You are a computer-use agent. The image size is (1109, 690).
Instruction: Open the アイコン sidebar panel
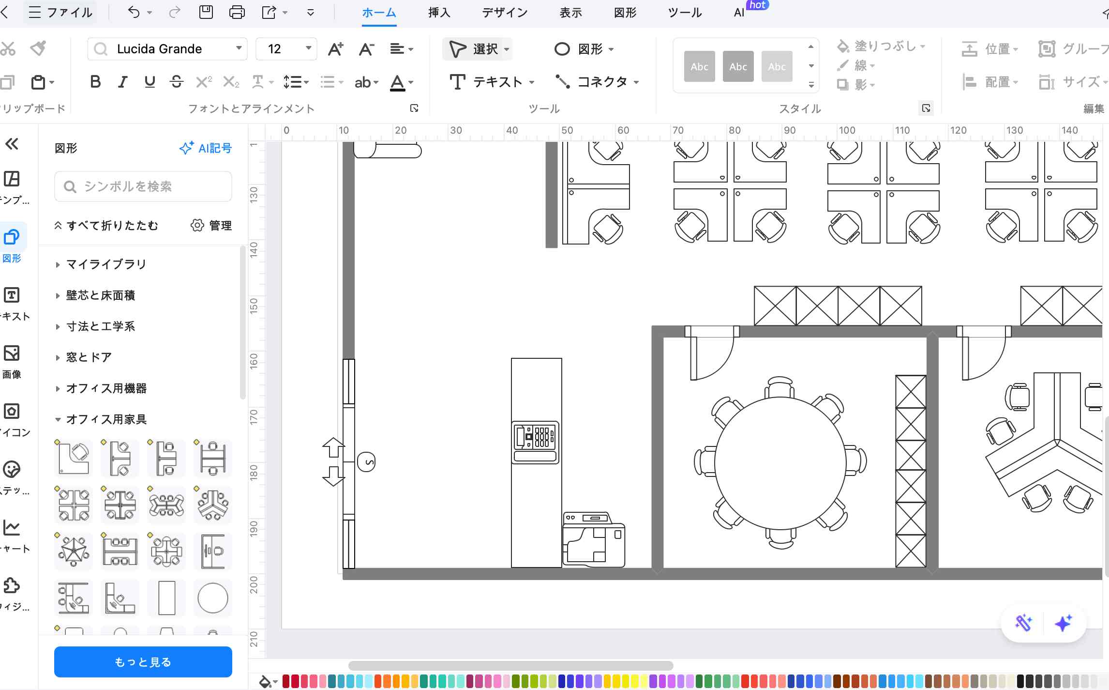(13, 420)
